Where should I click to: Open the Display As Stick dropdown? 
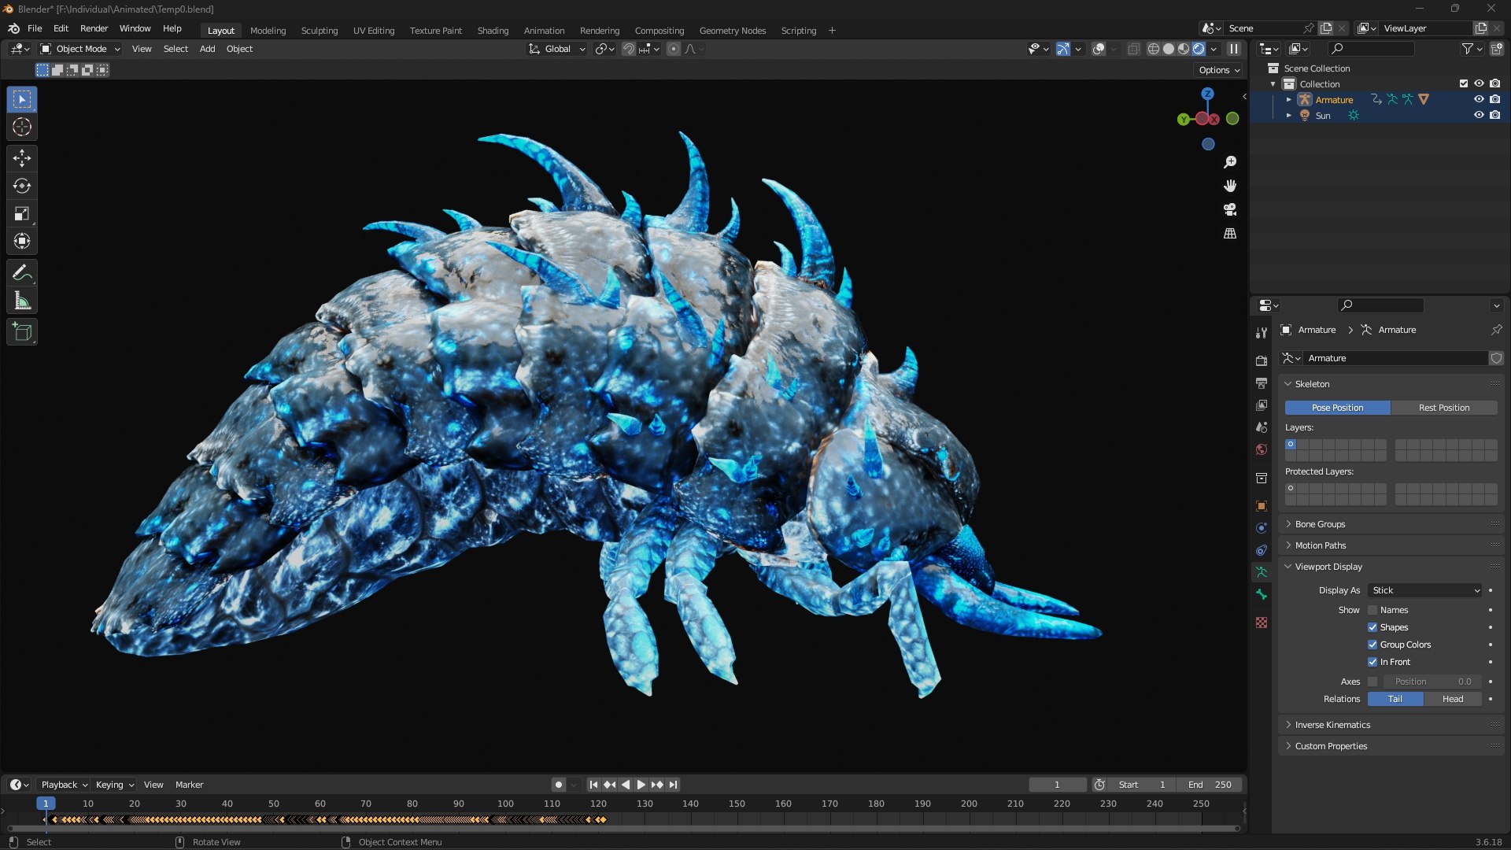1425,590
